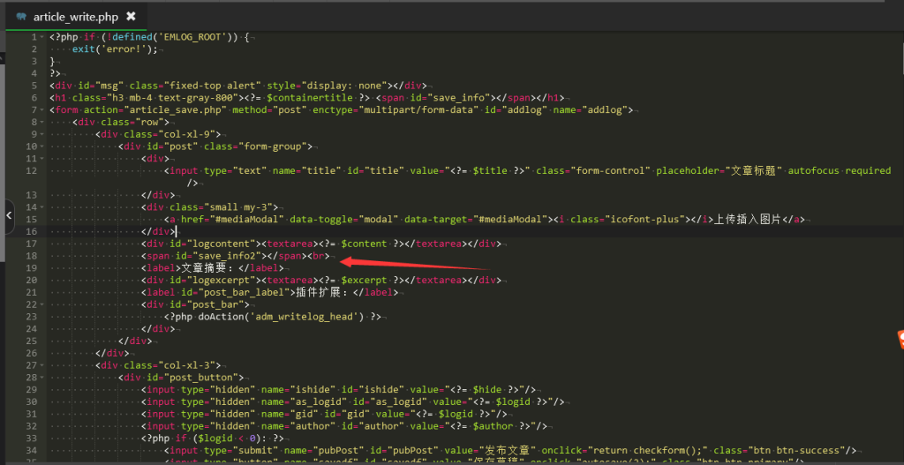Collapse the PHP if block at line 1
The width and height of the screenshot is (904, 465).
coord(43,37)
